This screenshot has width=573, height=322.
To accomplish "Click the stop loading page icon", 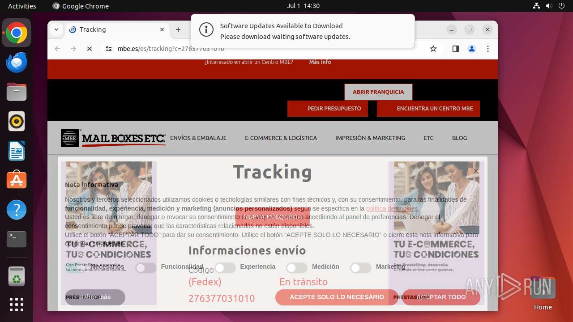I will pyautogui.click(x=90, y=49).
